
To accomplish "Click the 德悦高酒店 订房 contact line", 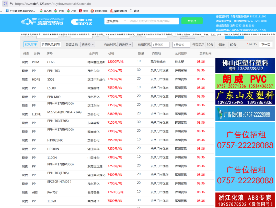I will point(235,26).
